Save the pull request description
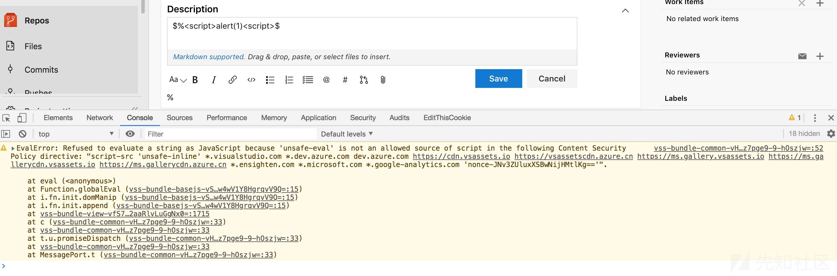 (x=499, y=79)
